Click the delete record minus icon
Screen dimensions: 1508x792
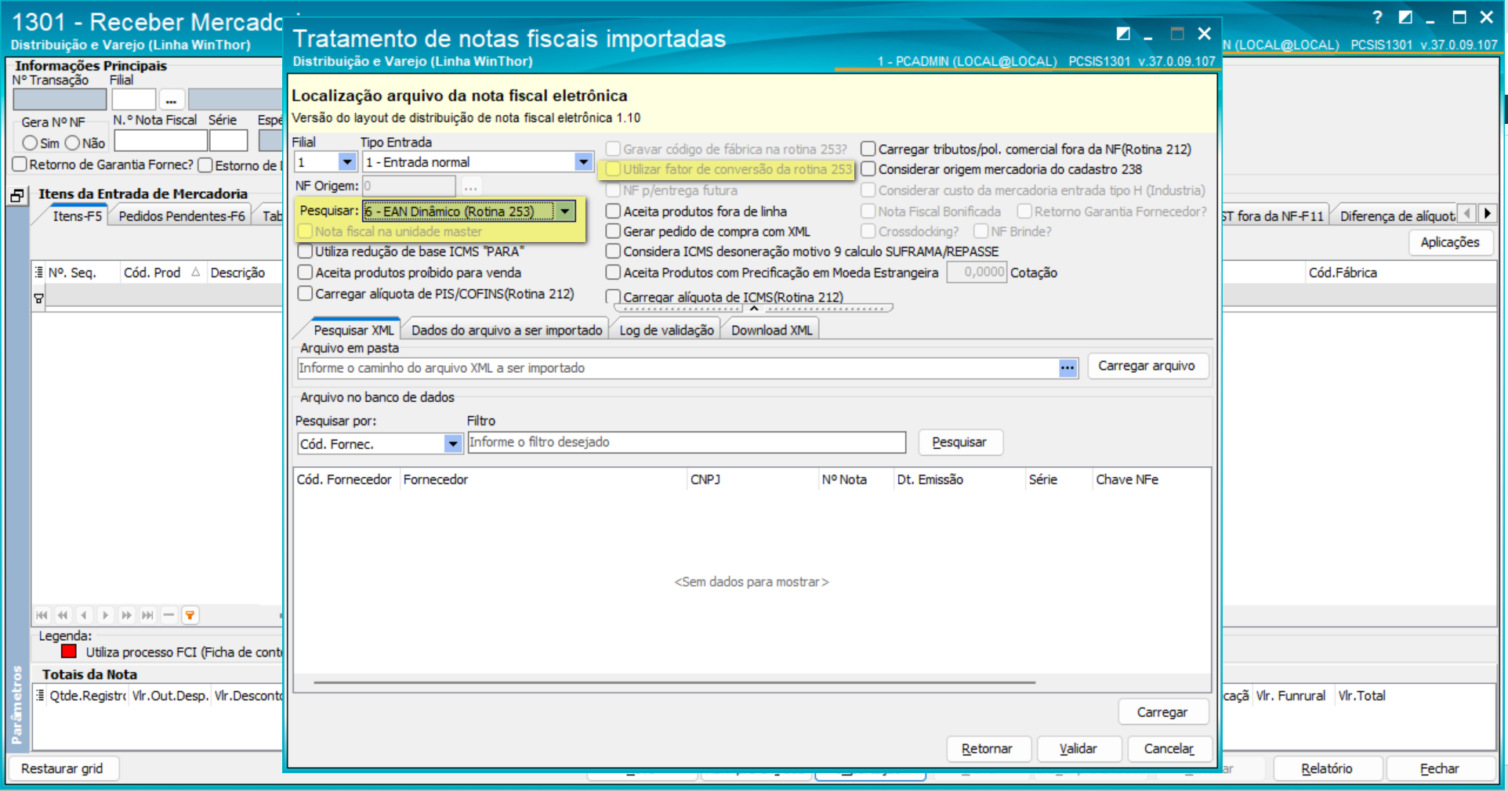click(x=169, y=616)
